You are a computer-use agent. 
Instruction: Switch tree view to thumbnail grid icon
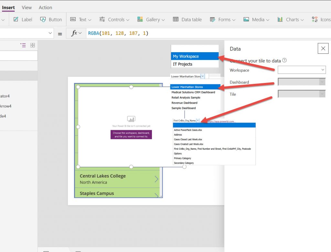coord(33,45)
